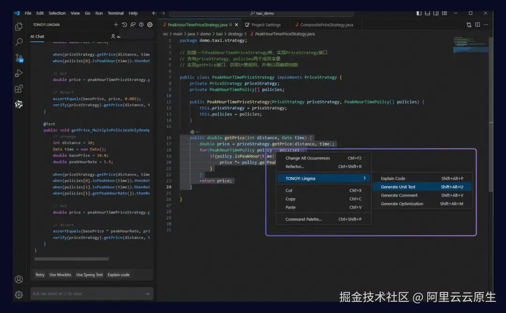506x313 pixels.
Task: Click the taxi_demo command center search box
Action: coord(261,13)
